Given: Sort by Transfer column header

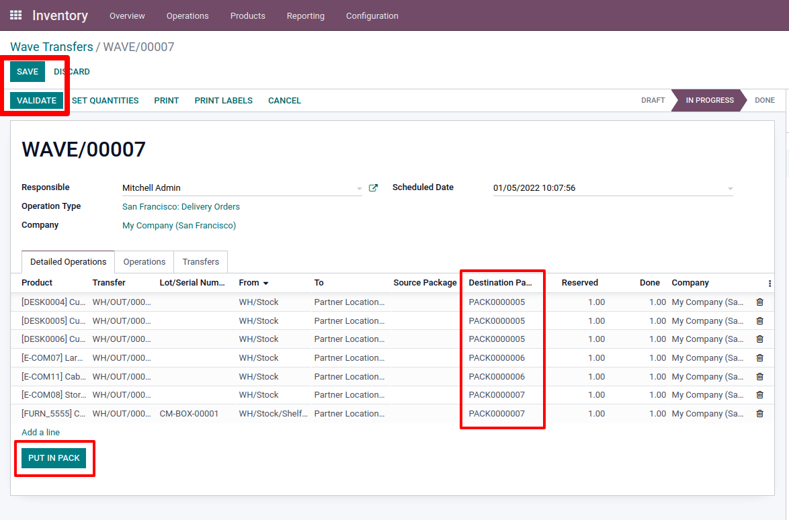Looking at the screenshot, I should (109, 283).
